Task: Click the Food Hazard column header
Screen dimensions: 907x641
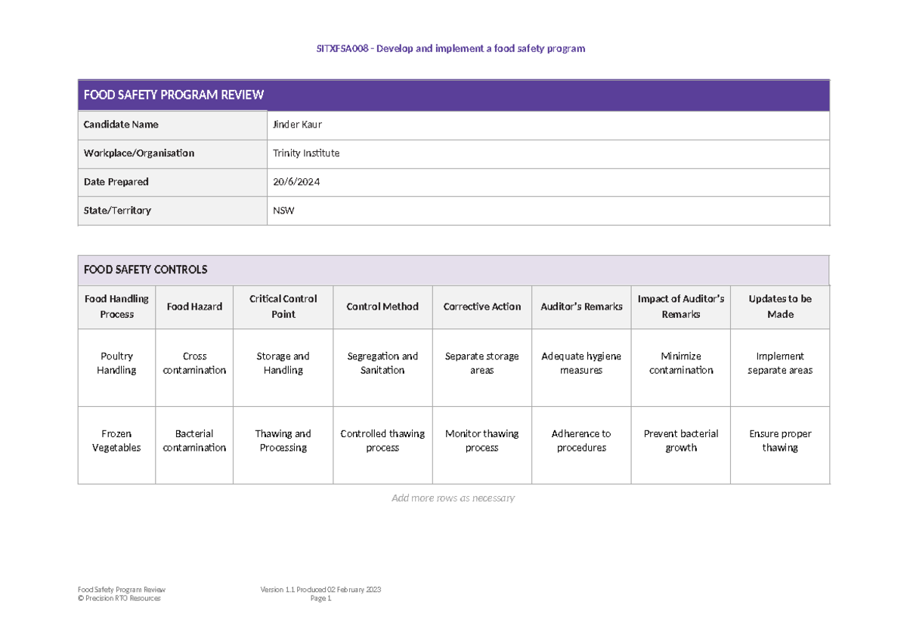Action: (x=194, y=307)
